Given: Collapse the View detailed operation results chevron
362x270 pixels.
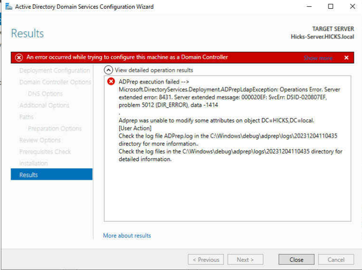Looking at the screenshot, I should pyautogui.click(x=108, y=70).
